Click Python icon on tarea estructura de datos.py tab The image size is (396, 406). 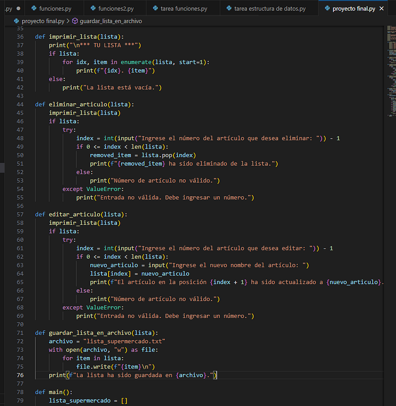(229, 8)
